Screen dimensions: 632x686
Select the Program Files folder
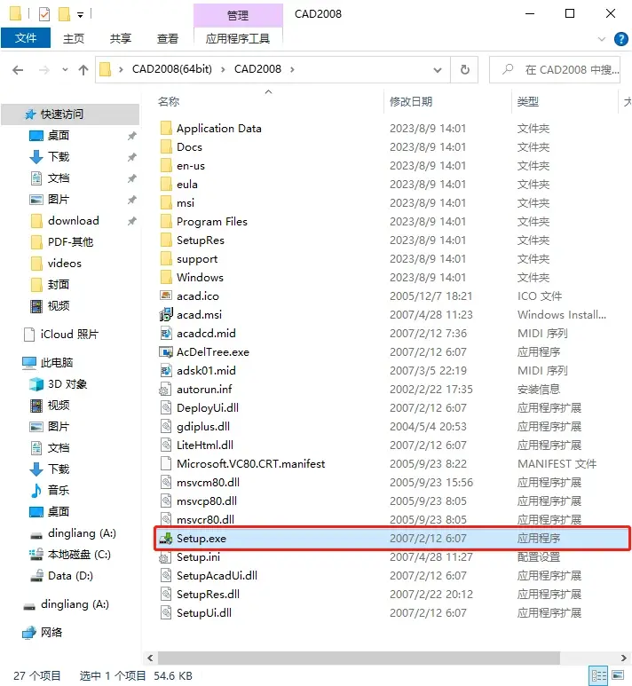(x=212, y=222)
